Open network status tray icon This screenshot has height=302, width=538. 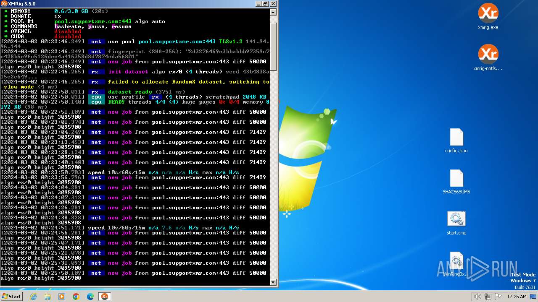tap(488, 297)
